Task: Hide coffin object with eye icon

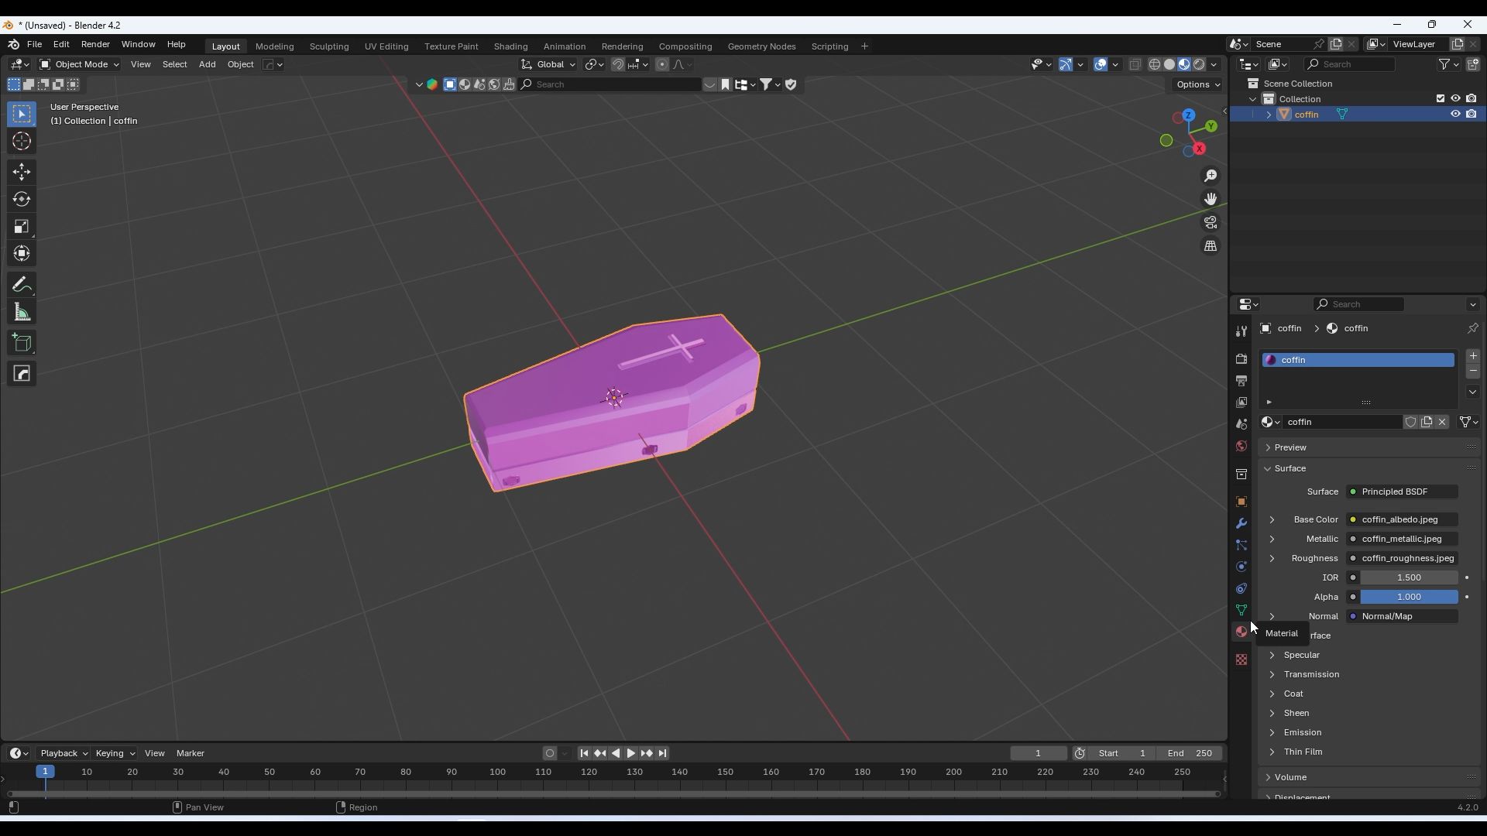Action: [1455, 115]
